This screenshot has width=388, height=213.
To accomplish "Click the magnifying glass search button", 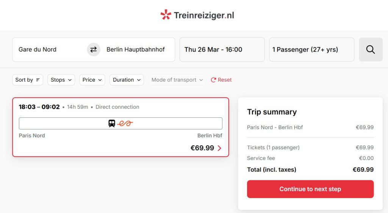I will click(370, 50).
